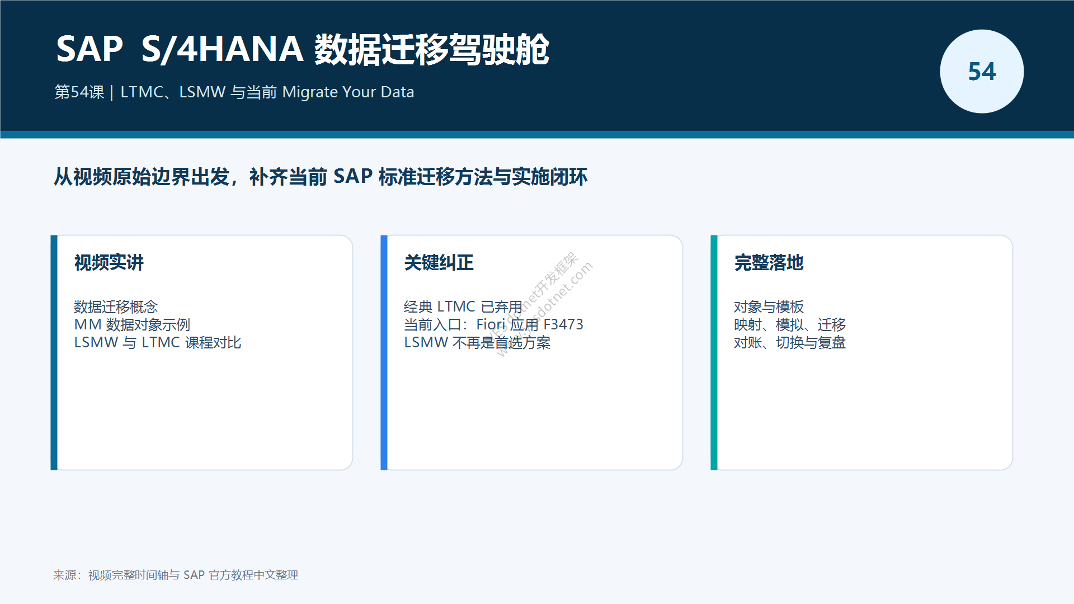Click the Fiori 应用 F3473 line
The height and width of the screenshot is (604, 1074).
(x=493, y=324)
